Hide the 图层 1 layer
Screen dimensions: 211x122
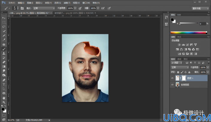coord(172,78)
